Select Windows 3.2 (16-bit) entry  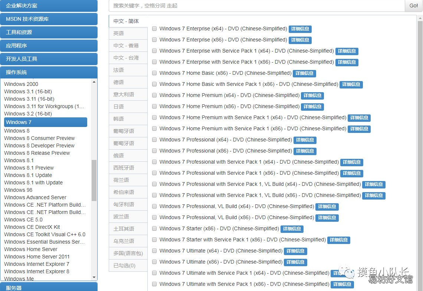pos(28,114)
